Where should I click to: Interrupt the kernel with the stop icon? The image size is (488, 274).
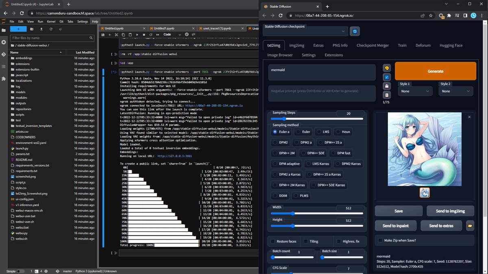click(x=144, y=35)
